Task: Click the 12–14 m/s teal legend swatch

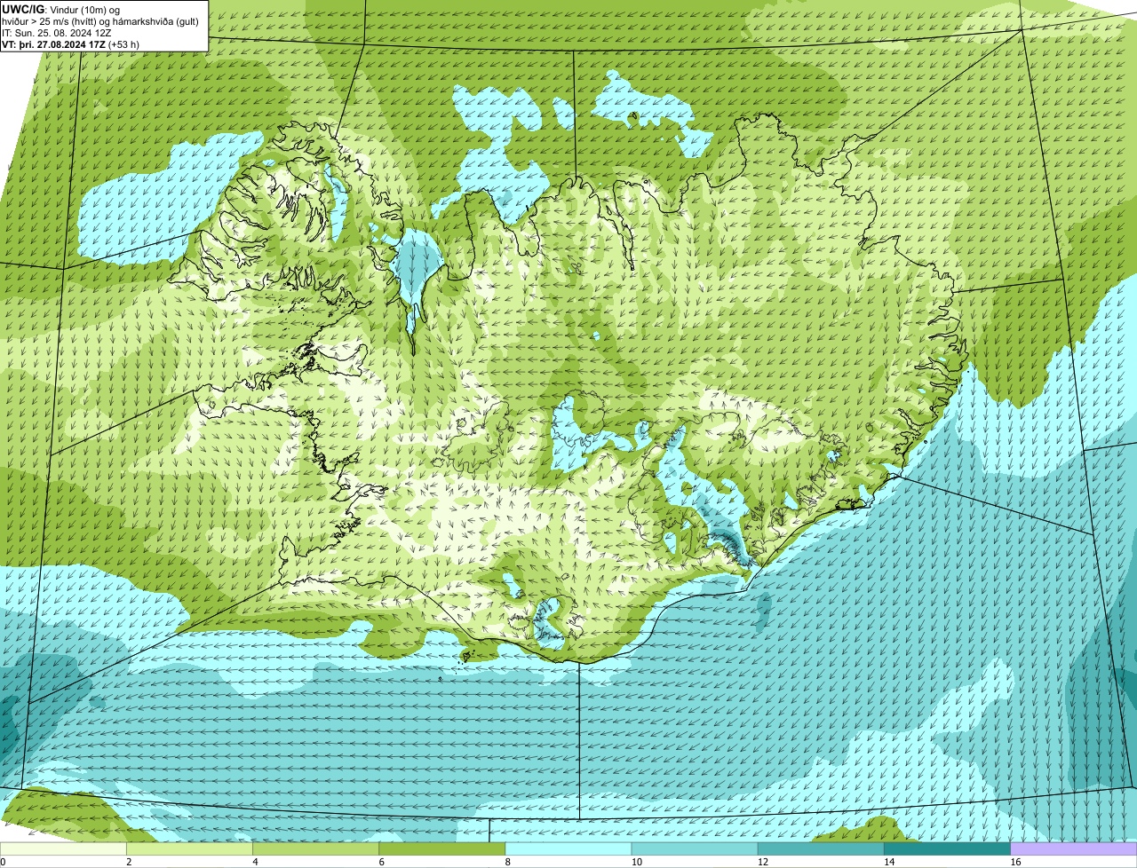Action: [821, 848]
